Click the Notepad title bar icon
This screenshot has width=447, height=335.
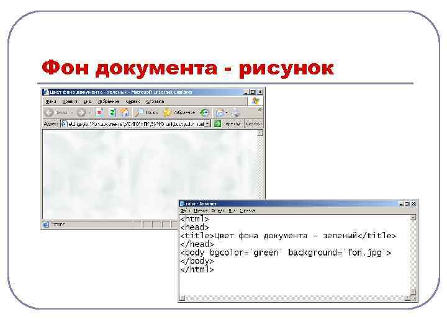182,203
